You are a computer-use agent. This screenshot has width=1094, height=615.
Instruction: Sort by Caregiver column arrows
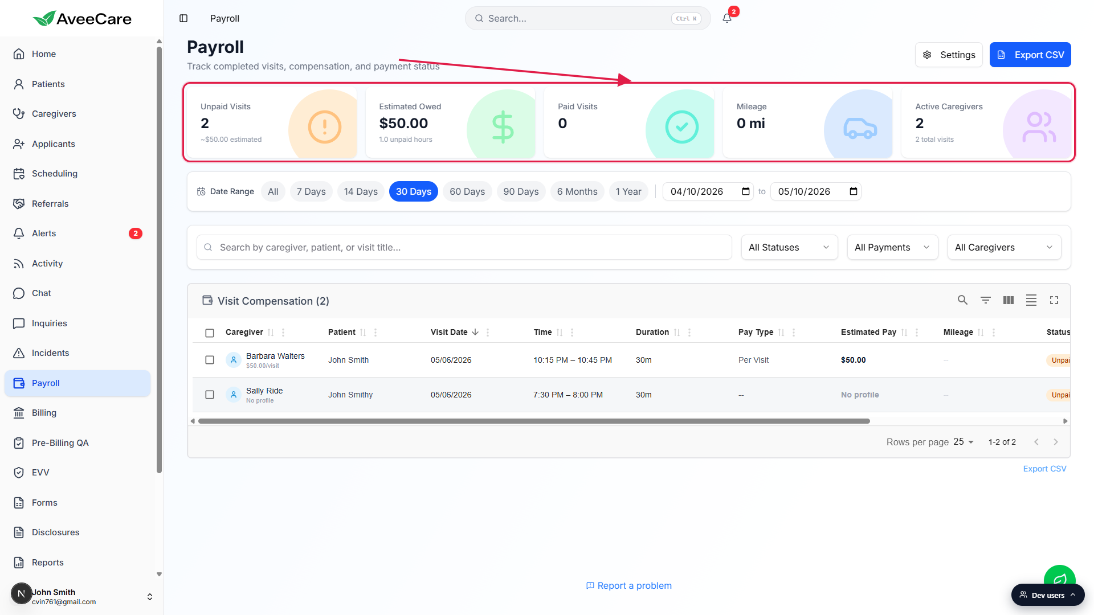click(x=271, y=333)
